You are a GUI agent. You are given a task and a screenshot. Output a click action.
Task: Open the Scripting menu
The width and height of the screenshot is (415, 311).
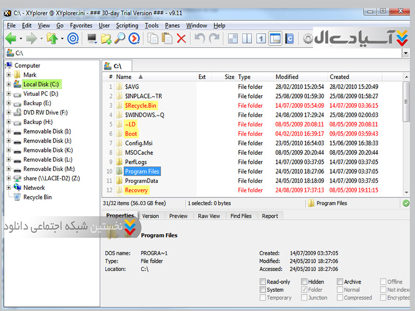127,25
